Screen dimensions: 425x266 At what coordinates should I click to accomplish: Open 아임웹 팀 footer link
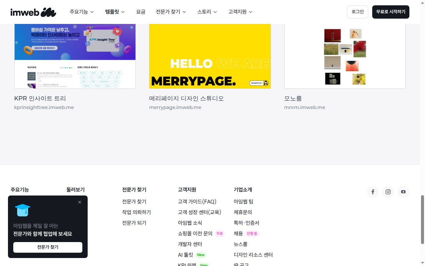[x=243, y=201]
